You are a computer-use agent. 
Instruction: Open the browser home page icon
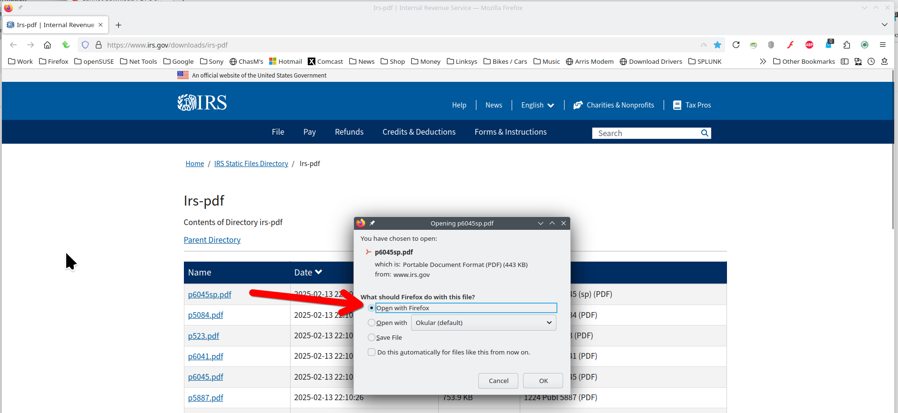click(47, 45)
